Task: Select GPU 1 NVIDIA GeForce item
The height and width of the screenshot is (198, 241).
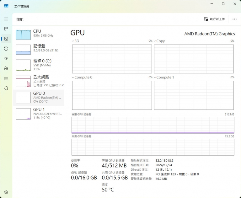Action: coord(39,114)
